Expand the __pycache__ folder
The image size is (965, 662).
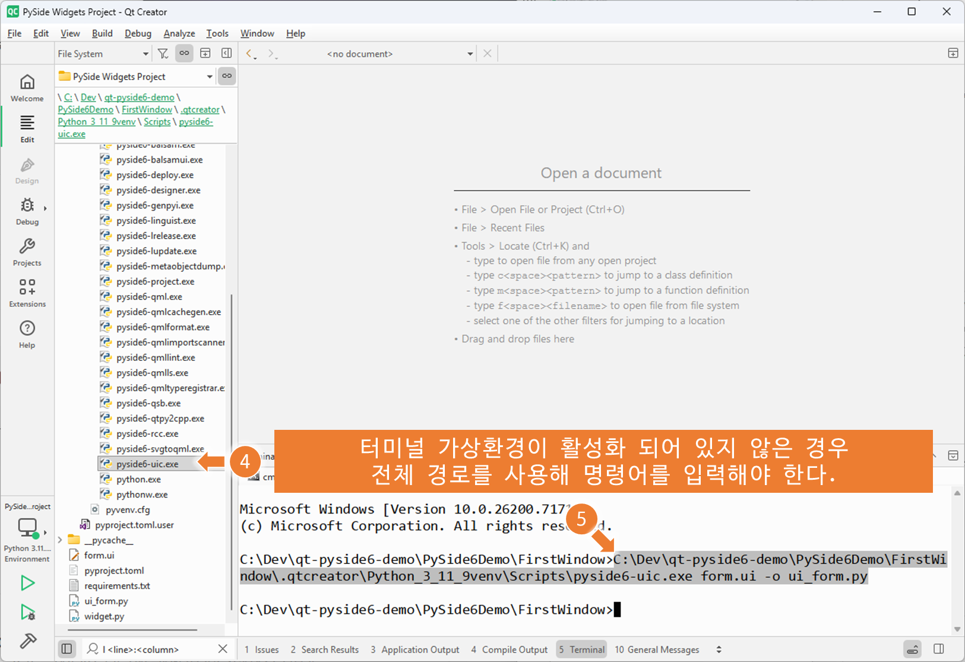coord(60,540)
